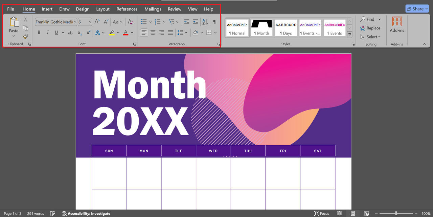This screenshot has width=433, height=217.
Task: Open the Paragraph dialog launcher
Action: coord(219,44)
